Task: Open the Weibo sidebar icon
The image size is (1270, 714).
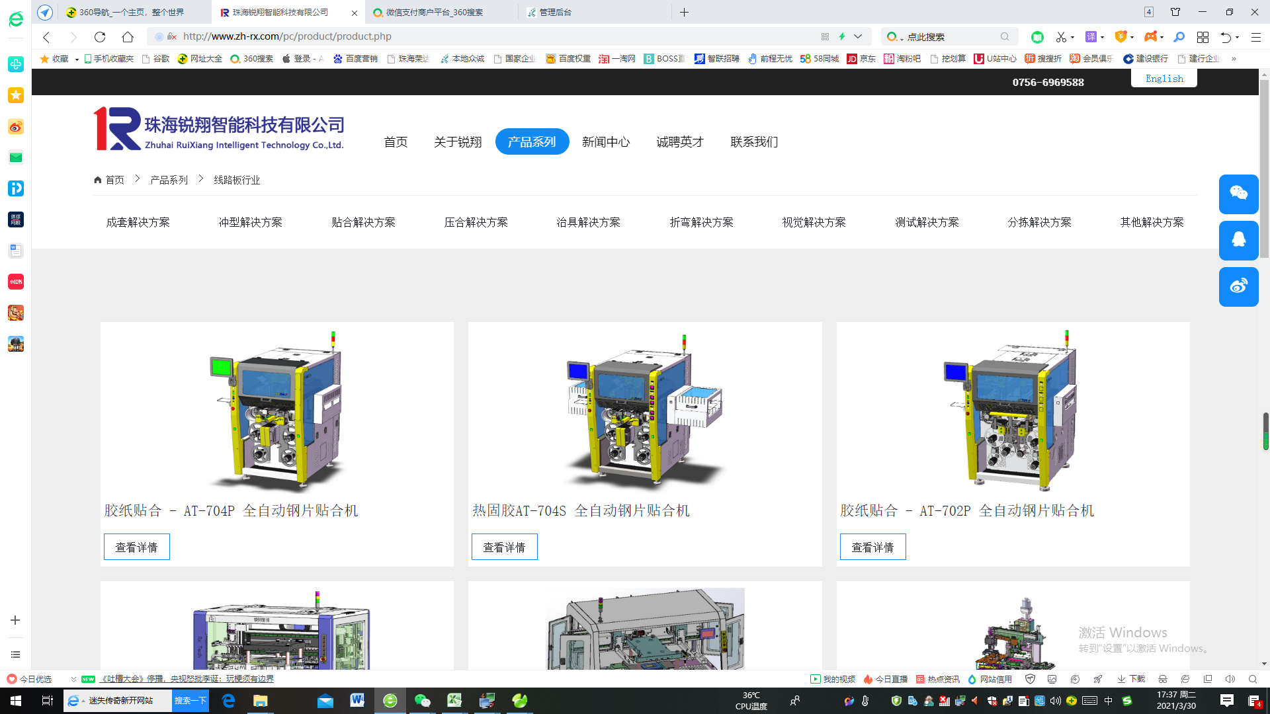Action: pos(16,126)
